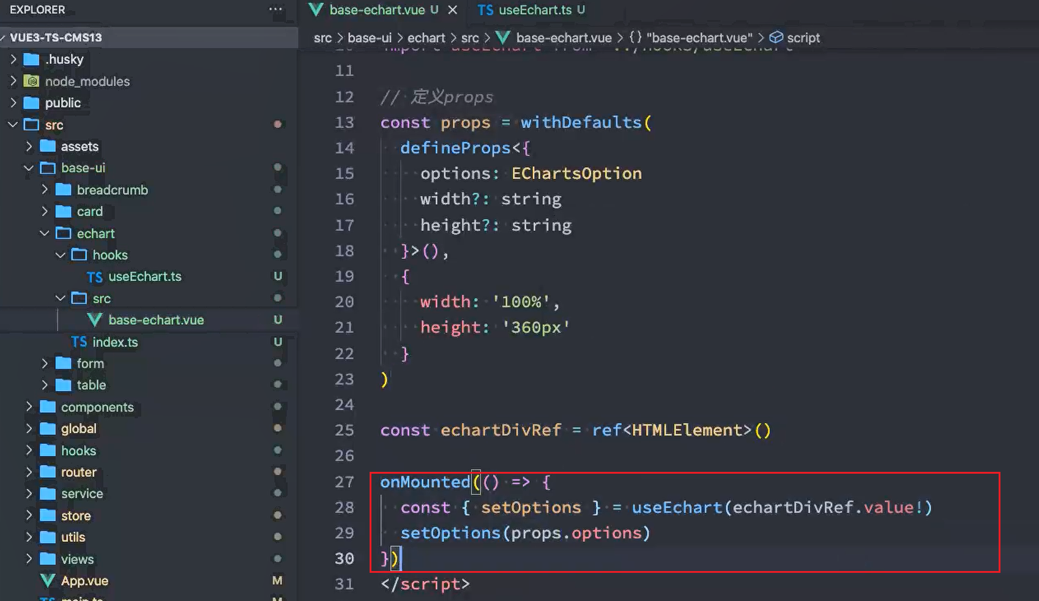Click the assets folder icon
This screenshot has width=1039, height=601.
48,146
